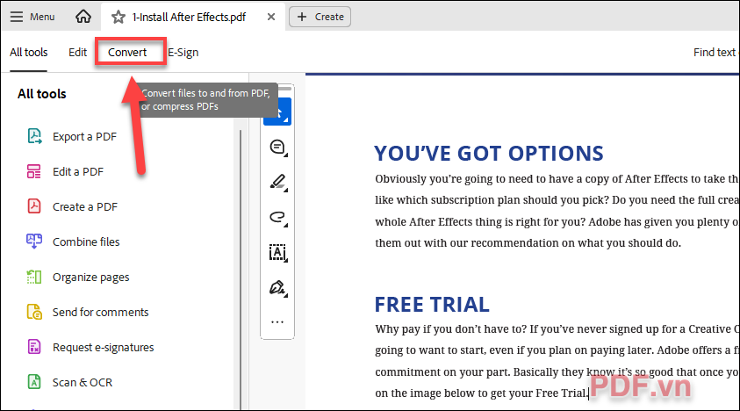This screenshot has height=411, width=740.
Task: Open the Export a PDF tool label
Action: [x=84, y=137]
